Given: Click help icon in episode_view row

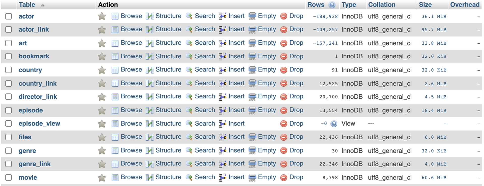Looking at the screenshot, I should [334, 124].
